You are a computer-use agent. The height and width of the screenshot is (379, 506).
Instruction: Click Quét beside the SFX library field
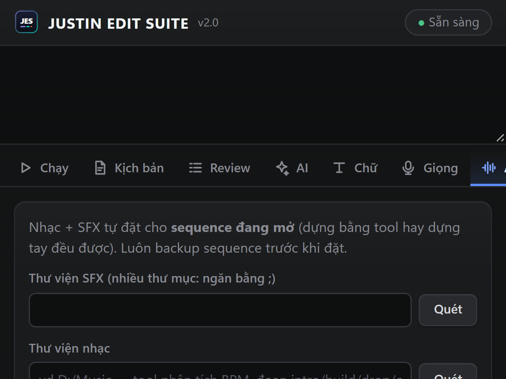coord(448,310)
